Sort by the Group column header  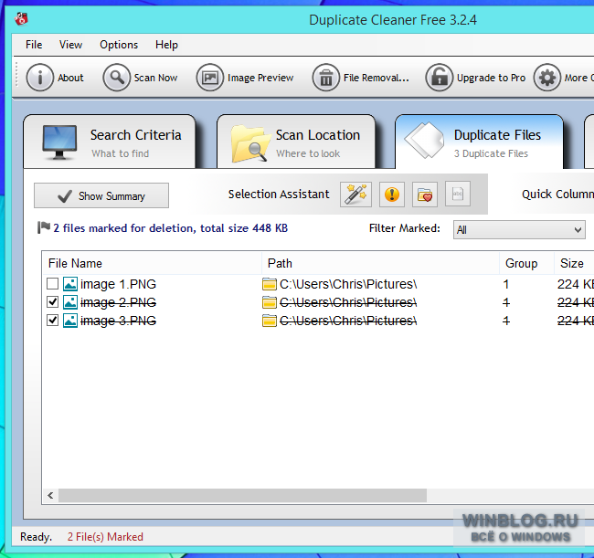(x=526, y=263)
